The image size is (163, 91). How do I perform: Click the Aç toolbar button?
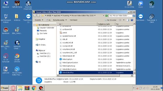[x=48, y=20]
